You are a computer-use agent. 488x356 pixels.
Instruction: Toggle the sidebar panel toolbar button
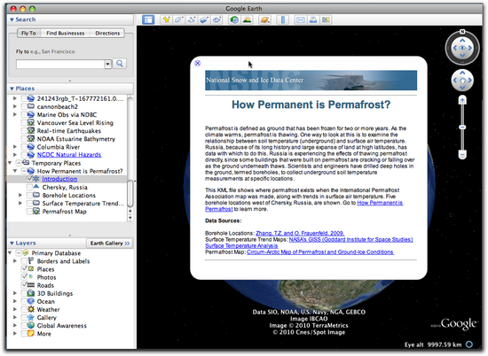click(x=148, y=19)
